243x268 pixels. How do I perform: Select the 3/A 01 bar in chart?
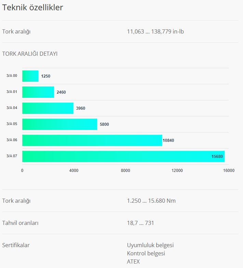[38, 92]
